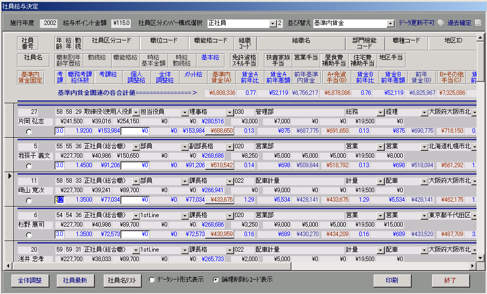Image resolution: width=487 pixels, height=294 pixels.
Task: Expand 1stLine position dropdown for 杉野 展司
Action: point(185,216)
